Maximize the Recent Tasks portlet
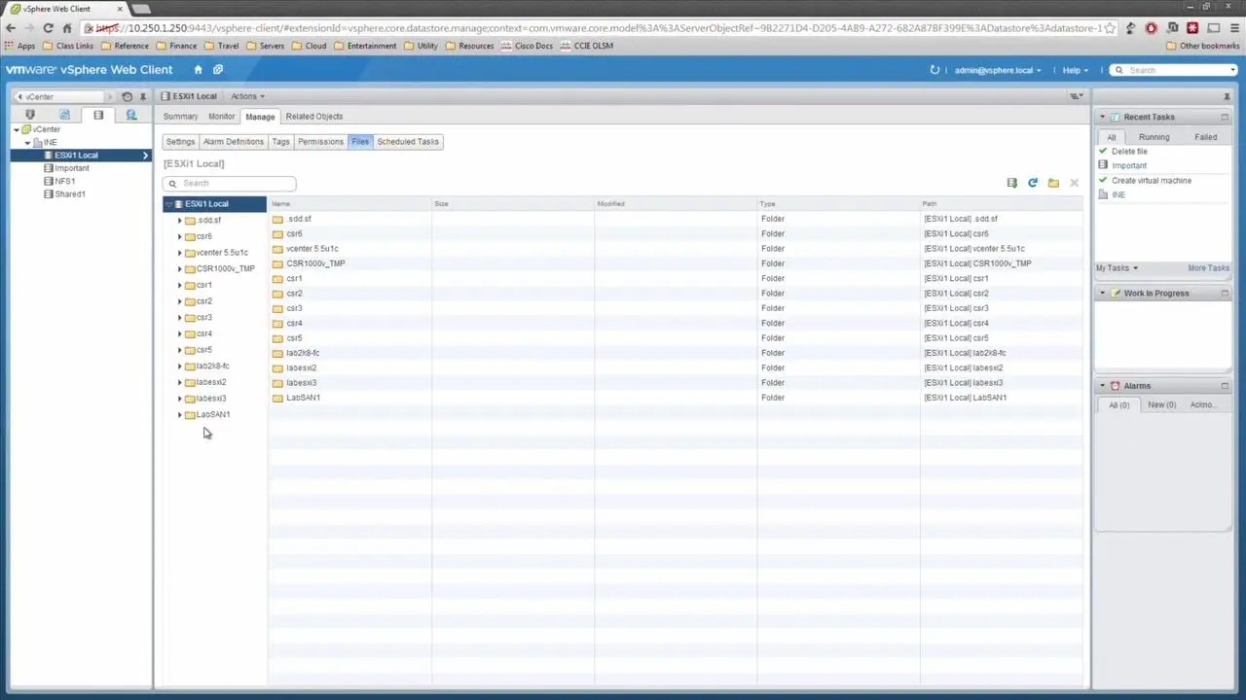The height and width of the screenshot is (700, 1246). click(x=1225, y=117)
